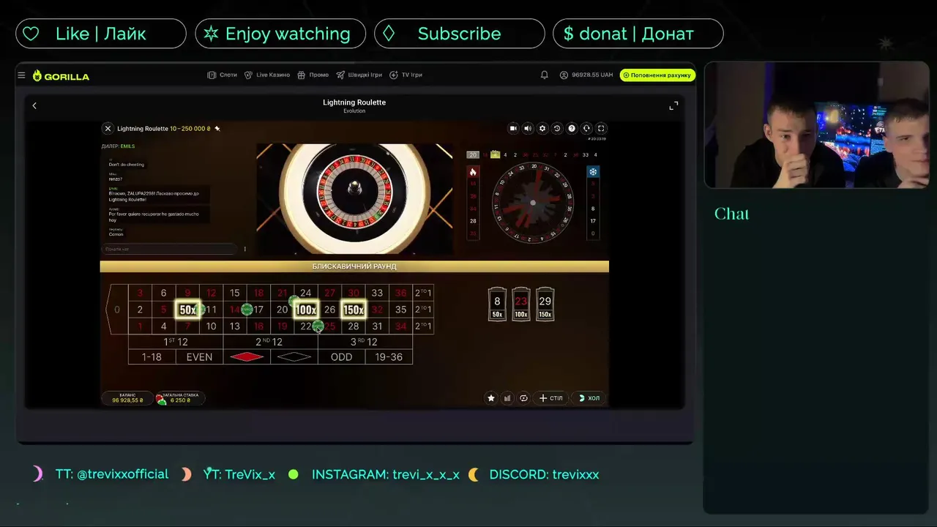
Task: Mute the game sound speaker icon
Action: pos(528,128)
